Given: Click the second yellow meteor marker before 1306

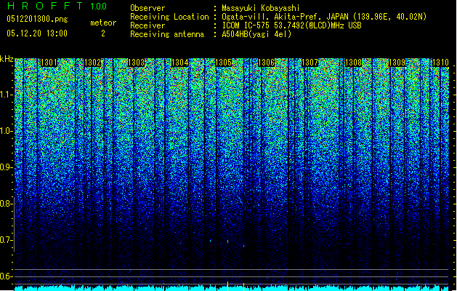Looking at the screenshot, I should coord(243,287).
